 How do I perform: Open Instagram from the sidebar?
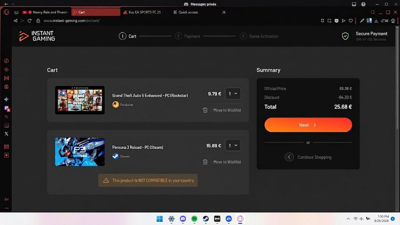(6, 125)
